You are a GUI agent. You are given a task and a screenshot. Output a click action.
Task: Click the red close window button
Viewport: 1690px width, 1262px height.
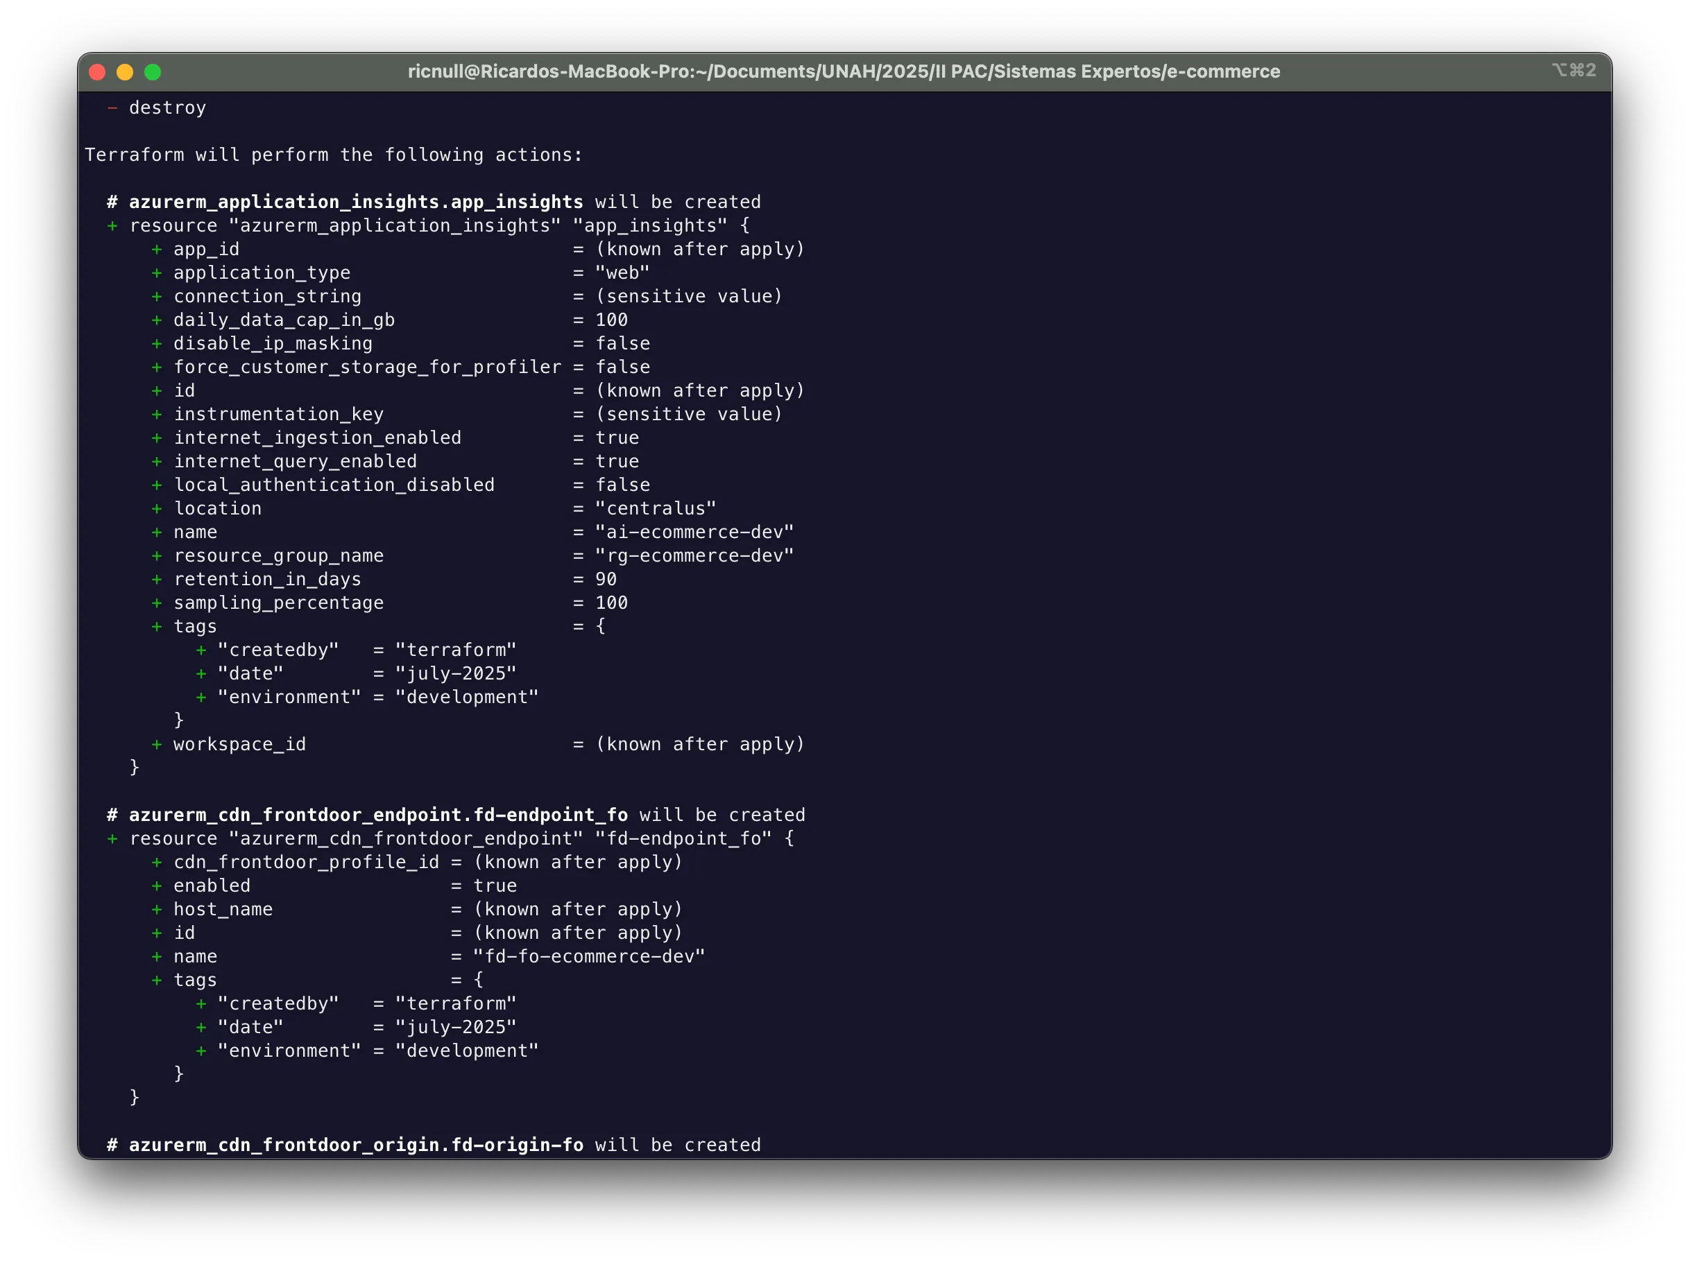click(97, 71)
